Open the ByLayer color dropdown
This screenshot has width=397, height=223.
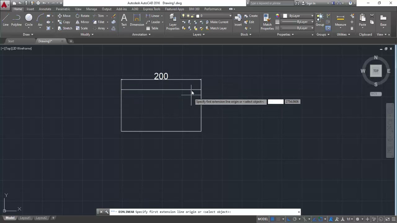point(312,16)
